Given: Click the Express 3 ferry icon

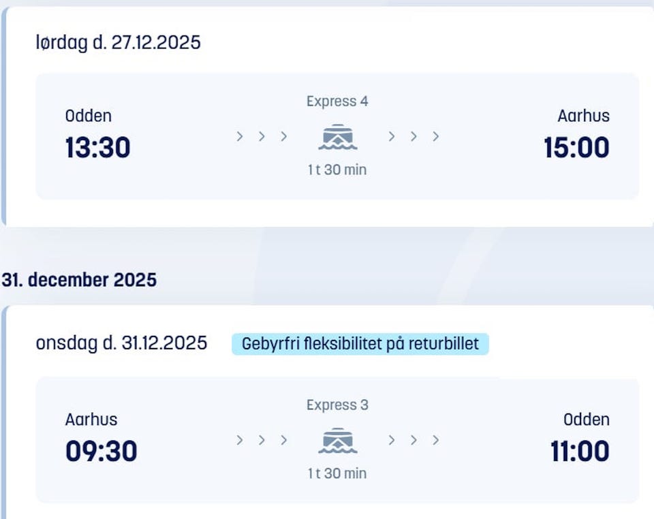Looking at the screenshot, I should [x=337, y=441].
